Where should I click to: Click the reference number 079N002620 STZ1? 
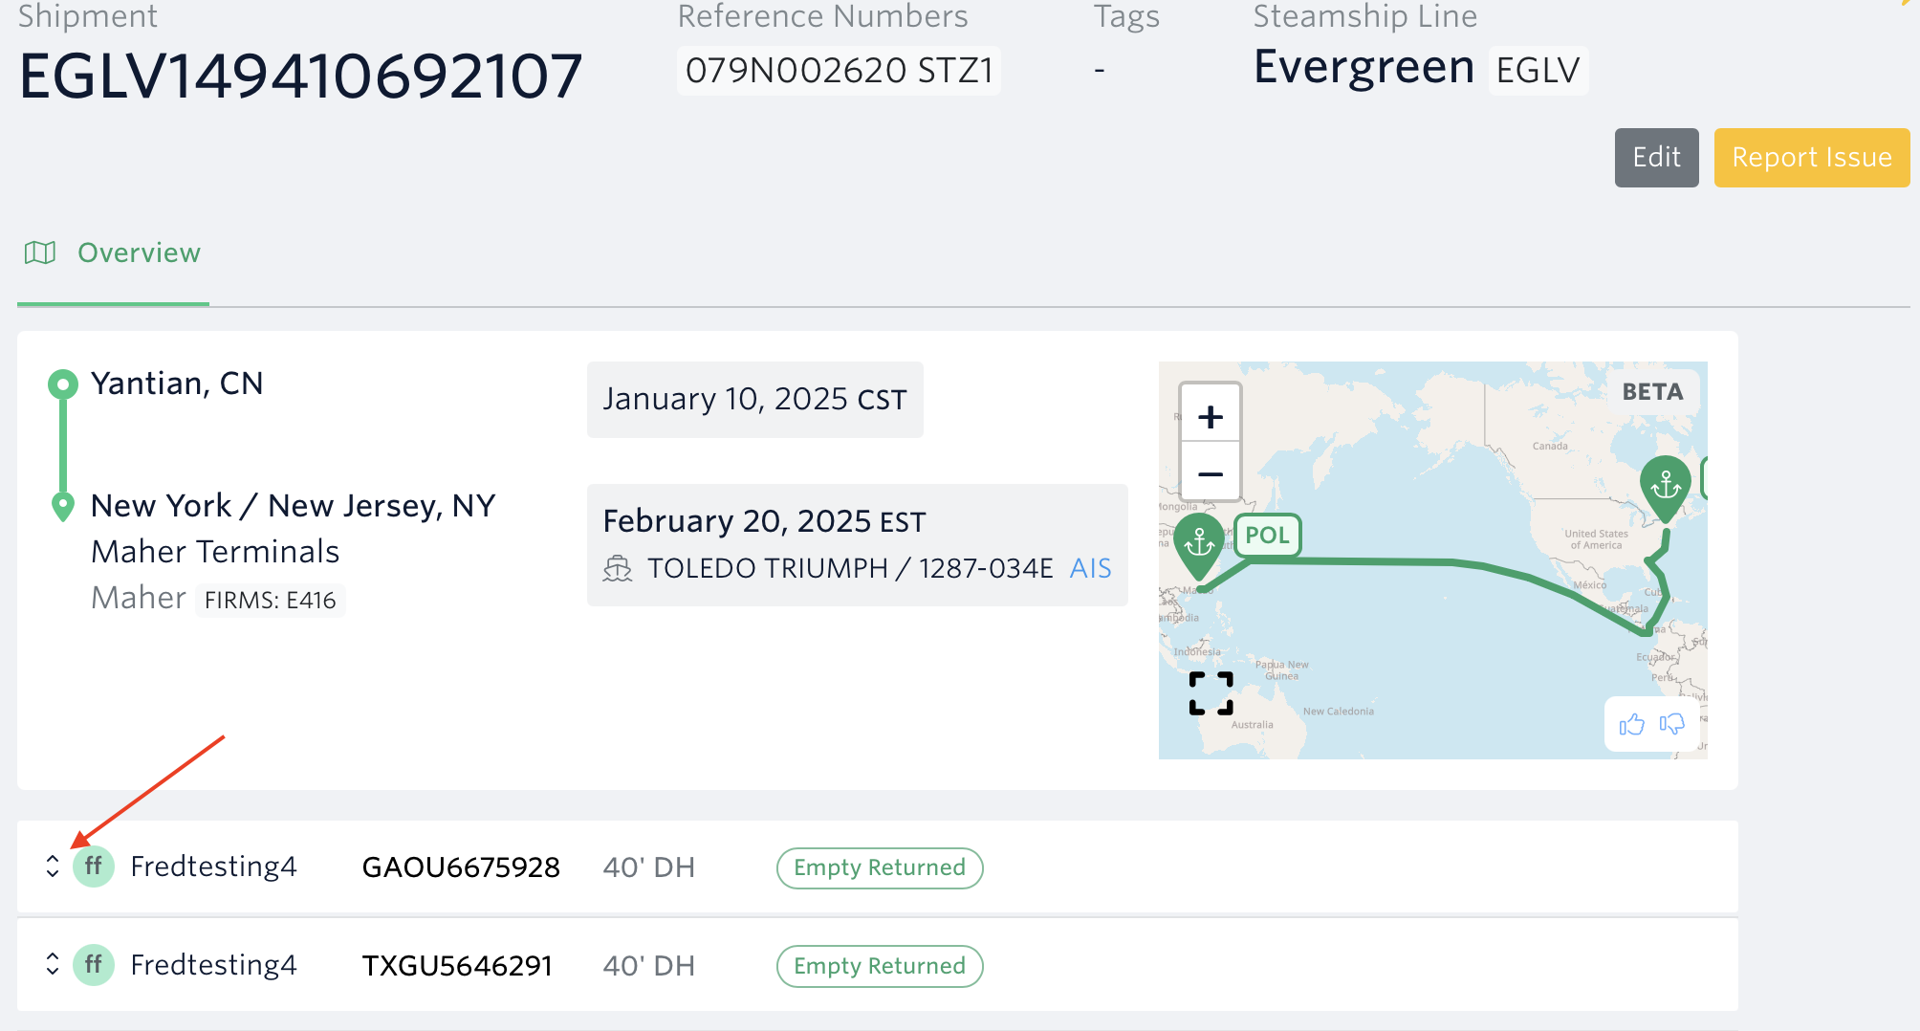point(839,71)
